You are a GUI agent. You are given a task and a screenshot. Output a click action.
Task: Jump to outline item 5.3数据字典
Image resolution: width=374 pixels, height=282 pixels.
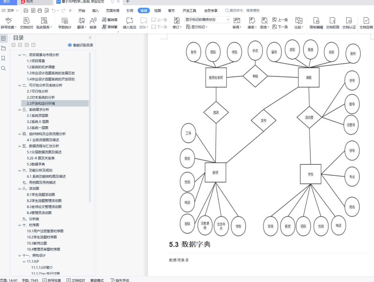pyautogui.click(x=36, y=164)
